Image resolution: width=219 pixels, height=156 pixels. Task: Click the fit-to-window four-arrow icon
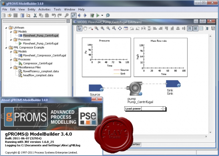point(120,28)
